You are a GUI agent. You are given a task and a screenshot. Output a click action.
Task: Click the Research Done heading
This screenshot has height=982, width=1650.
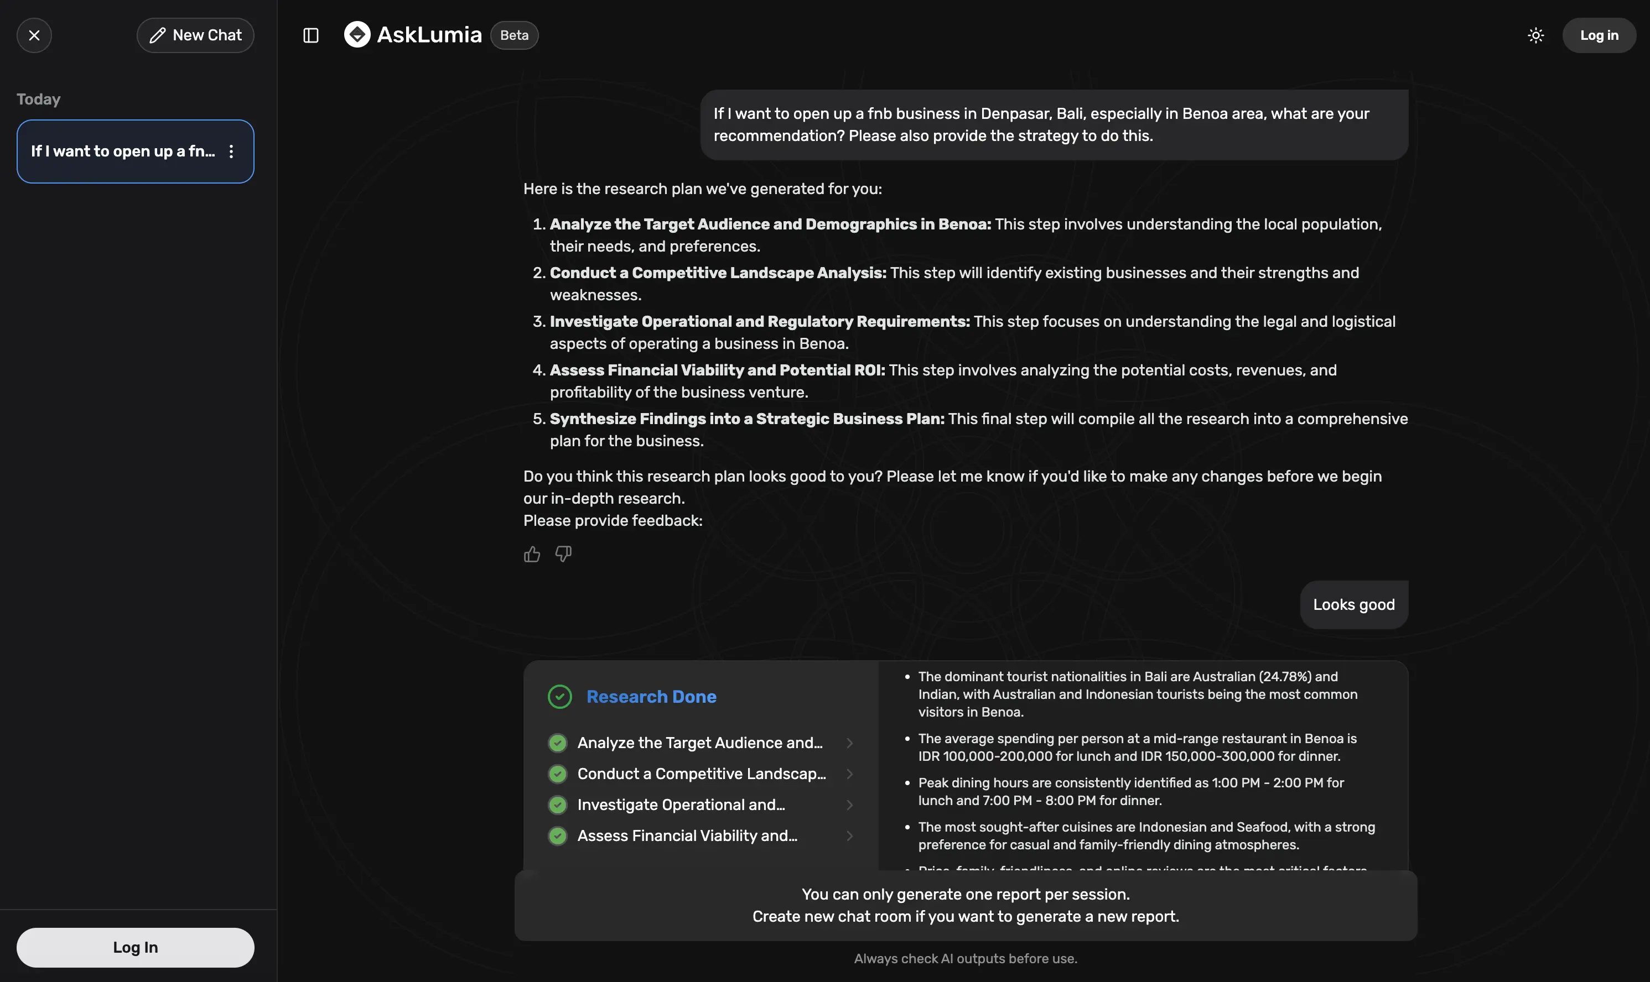pyautogui.click(x=651, y=697)
